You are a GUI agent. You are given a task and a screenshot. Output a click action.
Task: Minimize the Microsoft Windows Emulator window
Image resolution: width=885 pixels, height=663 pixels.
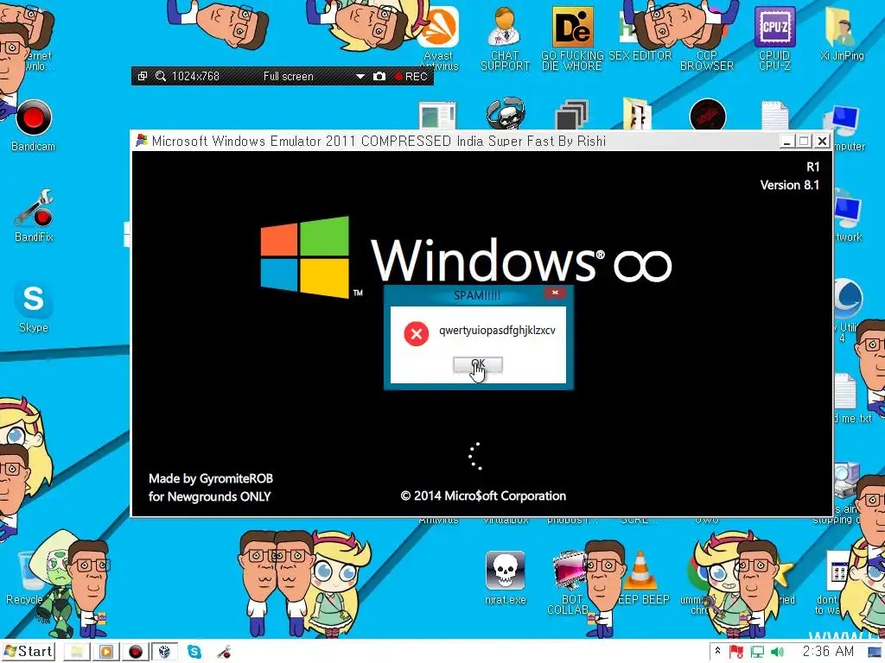click(786, 141)
